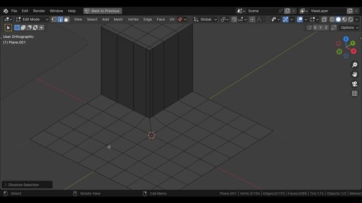Click the proportional falloff curve icon
Viewport: 362px width, 203px height.
pyautogui.click(x=259, y=20)
